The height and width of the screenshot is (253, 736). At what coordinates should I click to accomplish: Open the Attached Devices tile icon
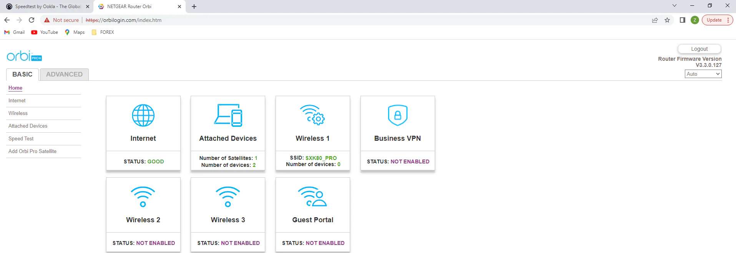(228, 115)
